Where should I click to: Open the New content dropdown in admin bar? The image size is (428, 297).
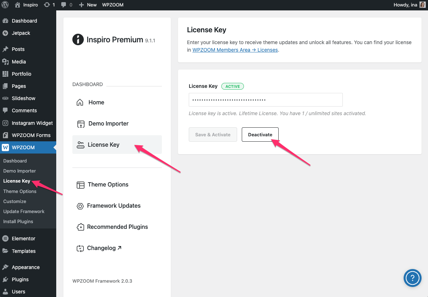[88, 5]
